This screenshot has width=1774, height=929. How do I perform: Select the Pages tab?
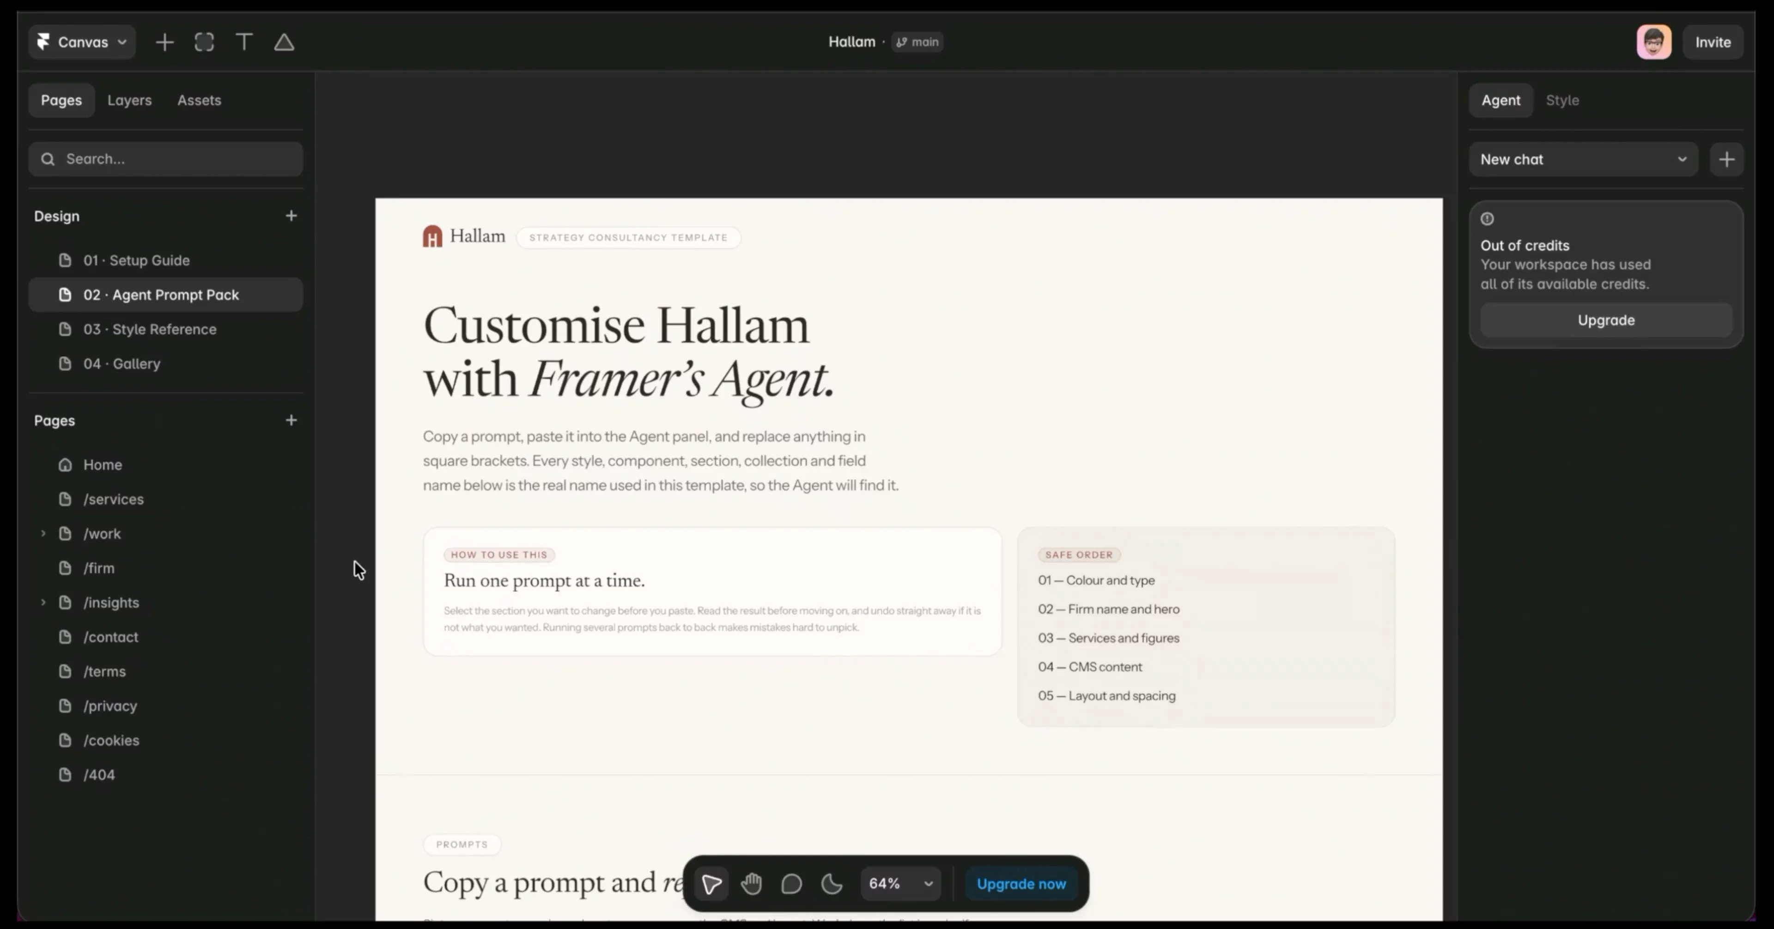coord(61,101)
